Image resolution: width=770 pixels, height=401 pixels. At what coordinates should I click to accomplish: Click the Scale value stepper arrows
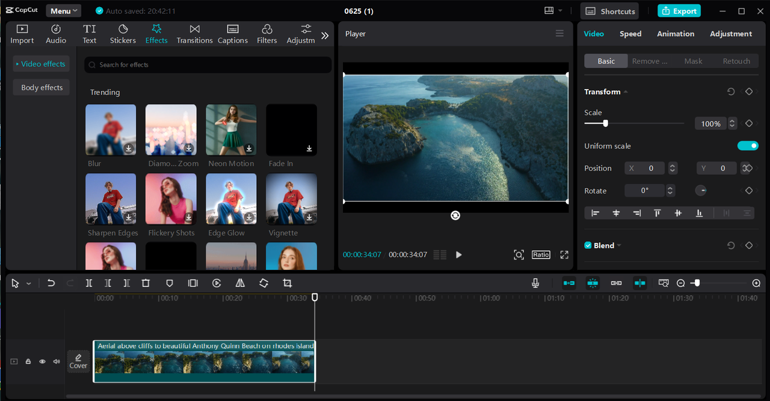(x=732, y=123)
